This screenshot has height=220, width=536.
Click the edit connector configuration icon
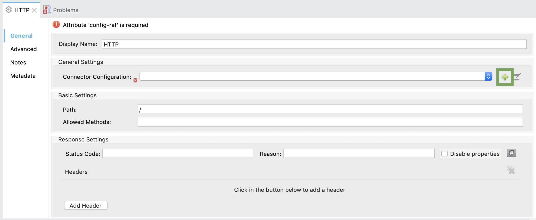click(x=517, y=76)
